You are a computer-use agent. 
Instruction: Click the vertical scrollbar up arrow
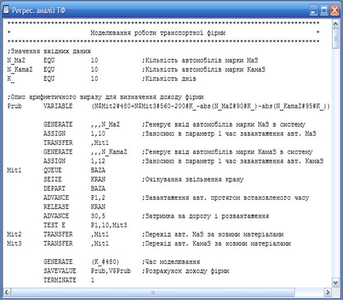pos(335,24)
